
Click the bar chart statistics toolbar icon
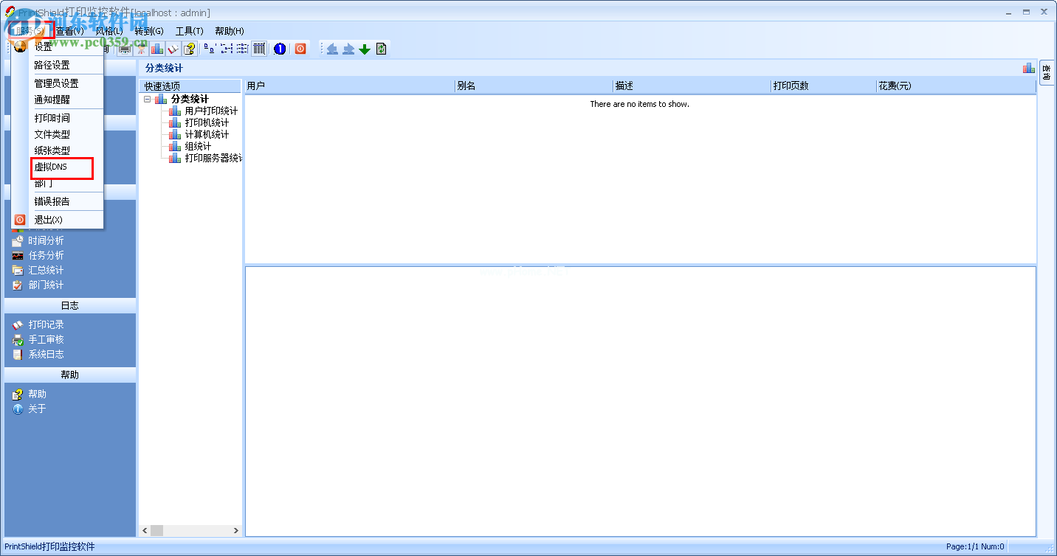(157, 49)
